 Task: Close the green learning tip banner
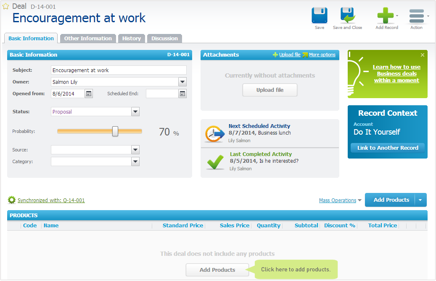423,55
